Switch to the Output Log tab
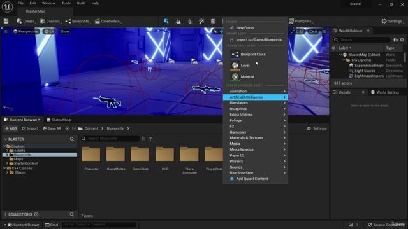This screenshot has width=408, height=229. (x=59, y=120)
